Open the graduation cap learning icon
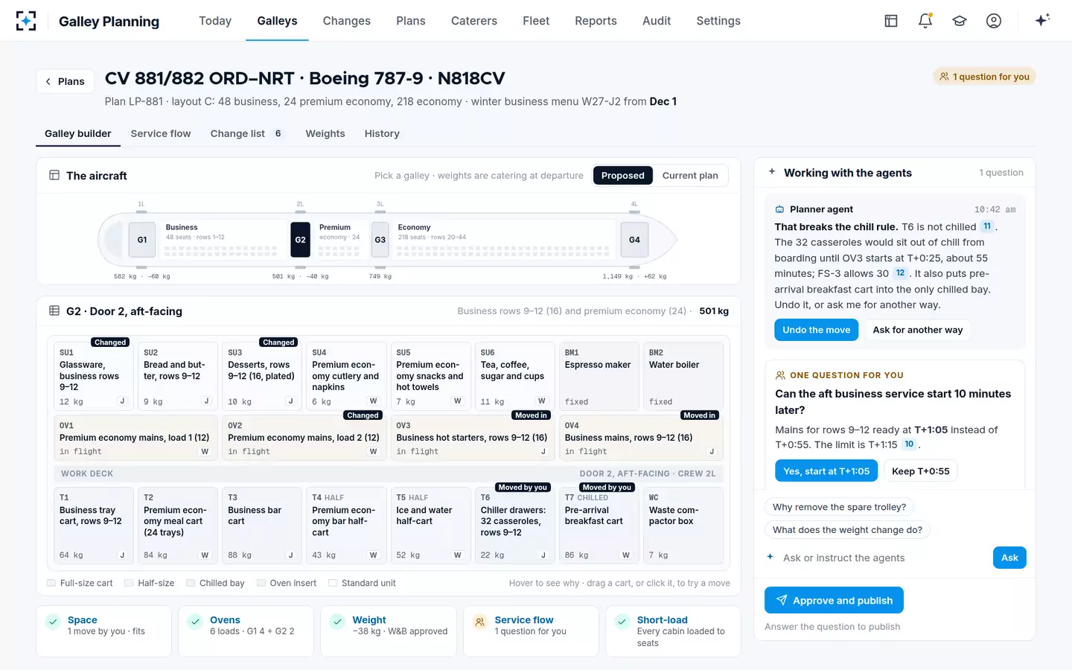Image resolution: width=1072 pixels, height=670 pixels. click(960, 21)
